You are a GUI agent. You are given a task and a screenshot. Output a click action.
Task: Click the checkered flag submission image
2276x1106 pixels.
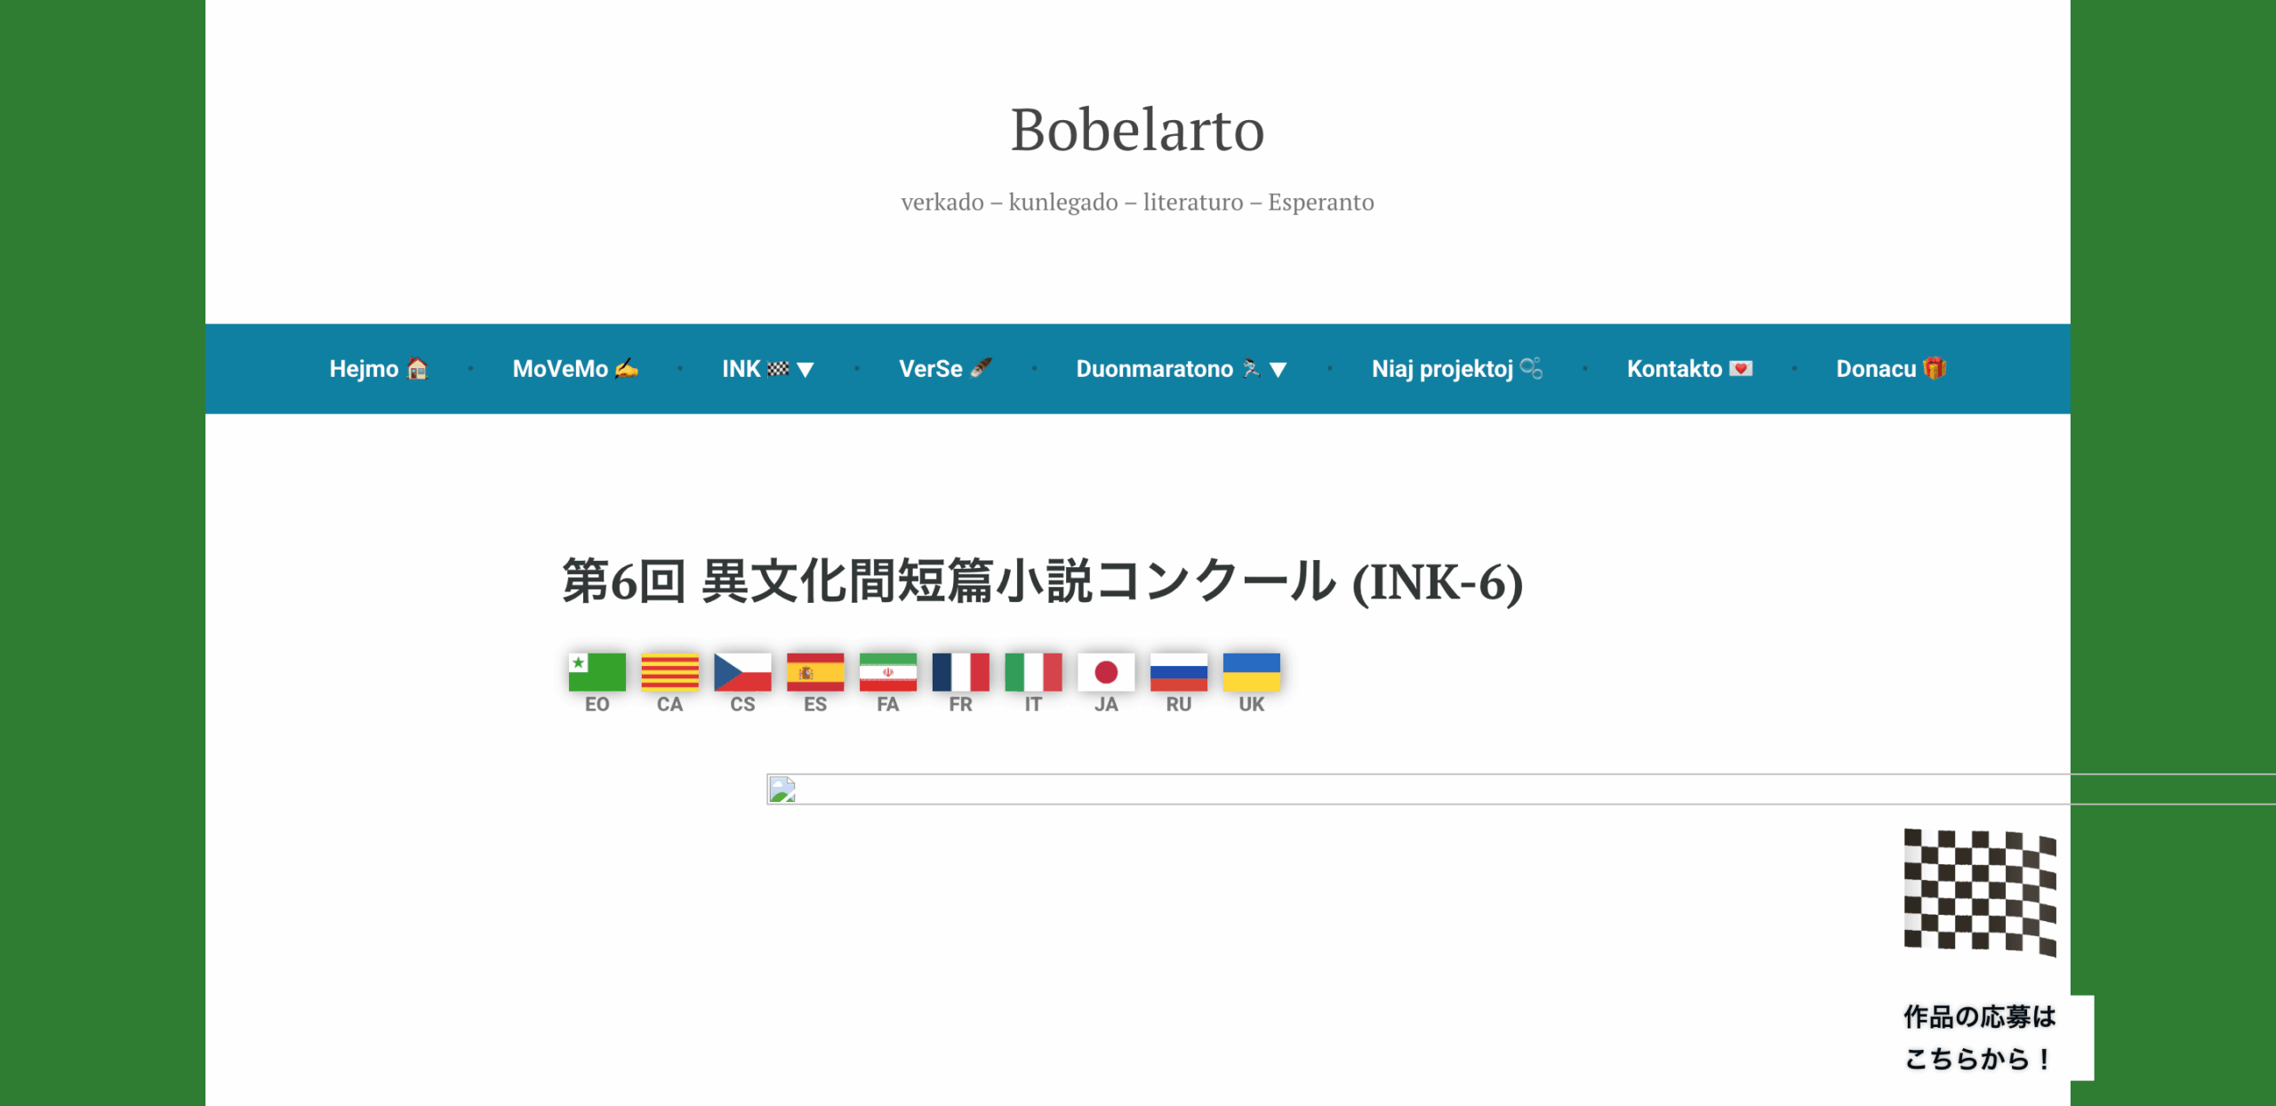click(x=1979, y=892)
